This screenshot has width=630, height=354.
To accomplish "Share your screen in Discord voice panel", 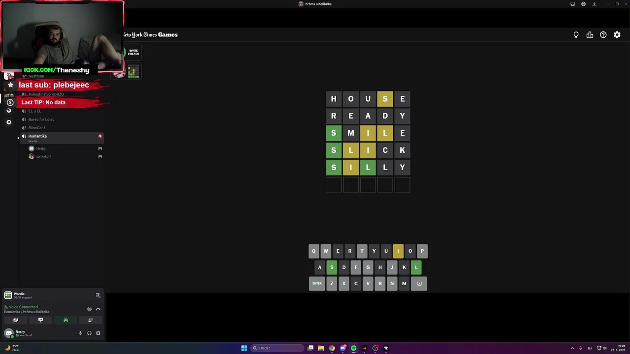I will click(x=40, y=320).
